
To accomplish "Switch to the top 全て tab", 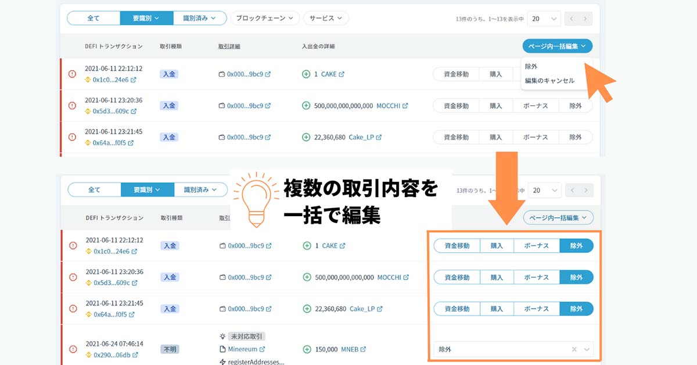I will pyautogui.click(x=94, y=18).
